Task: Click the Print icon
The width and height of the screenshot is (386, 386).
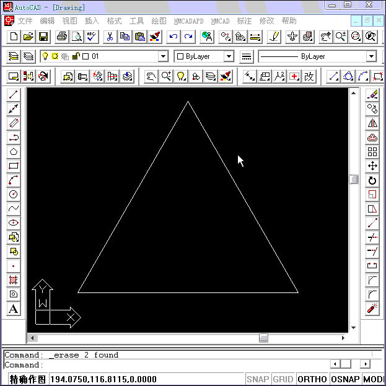Action: click(62, 37)
